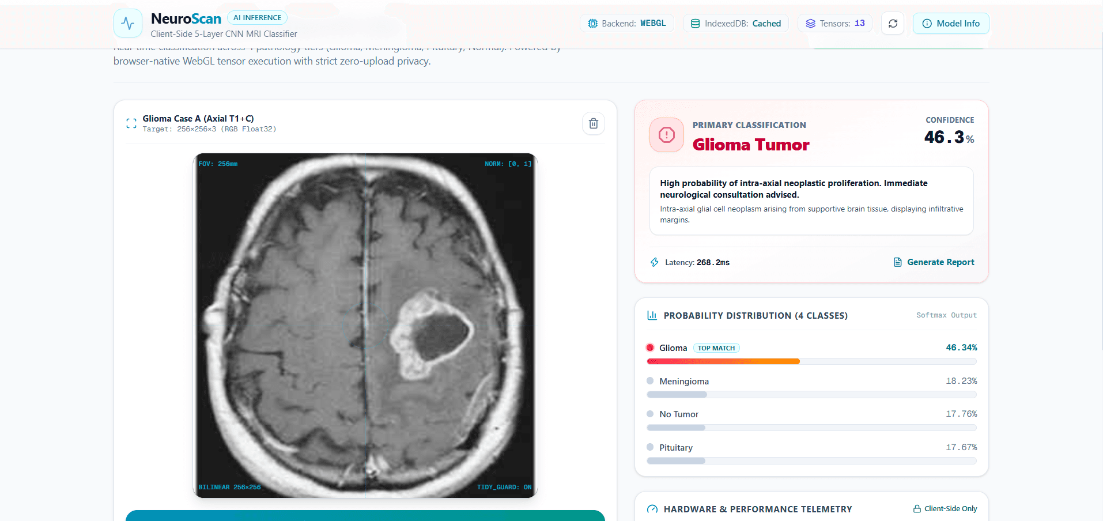1103x521 pixels.
Task: Click the 'HARDWARE & PERFORMANCE TELEMETRY' heading
Action: 758,509
